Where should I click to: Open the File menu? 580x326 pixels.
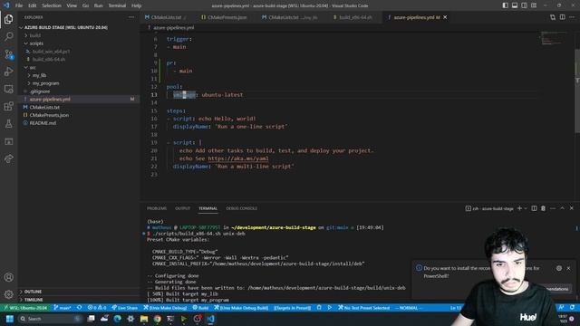point(19,5)
